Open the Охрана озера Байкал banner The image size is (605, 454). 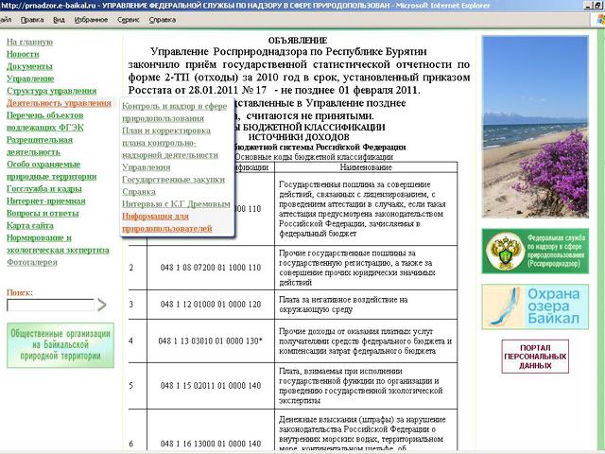click(x=535, y=306)
